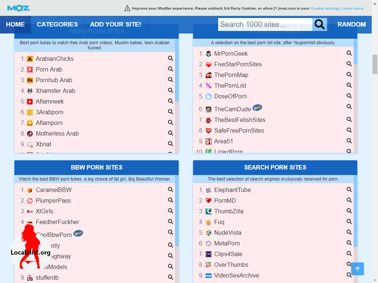Follow the Learn more link
Viewport: 378px width, 283px height.
(353, 8)
